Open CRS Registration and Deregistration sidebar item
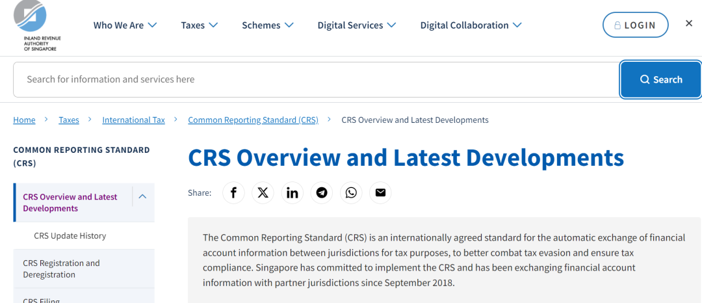702x303 pixels. 84,269
